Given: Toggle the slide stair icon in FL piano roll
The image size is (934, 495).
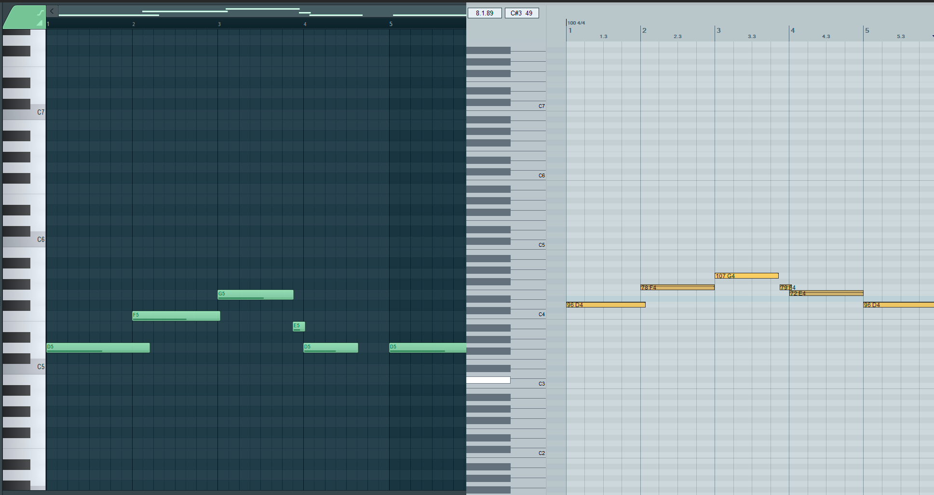Looking at the screenshot, I should (41, 13).
